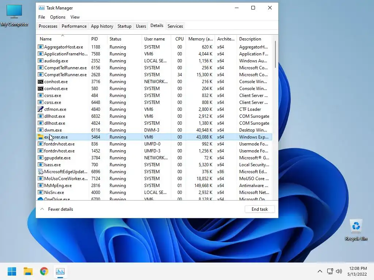Click the process list vertical scrollbar thumb
Screen dimensions: 374x280
click(275, 54)
